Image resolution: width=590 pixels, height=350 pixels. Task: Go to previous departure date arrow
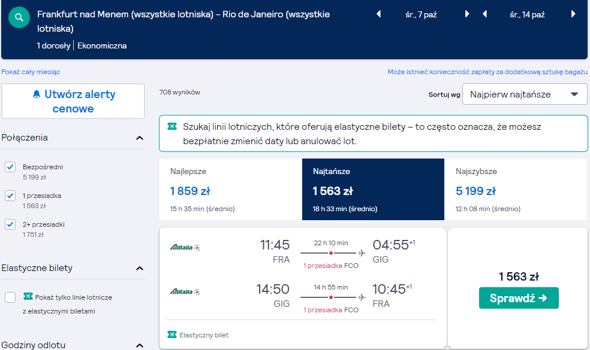pyautogui.click(x=378, y=14)
